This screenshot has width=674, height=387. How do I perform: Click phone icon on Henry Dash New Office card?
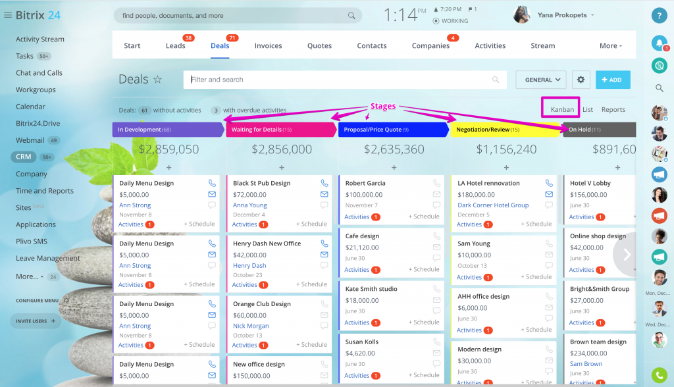(324, 244)
